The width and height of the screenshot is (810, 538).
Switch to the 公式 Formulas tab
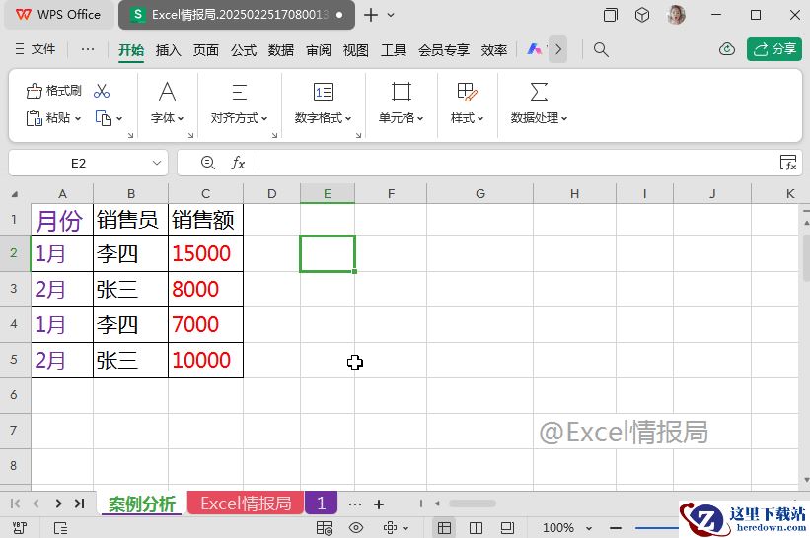[244, 50]
